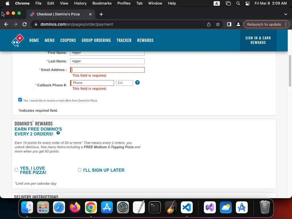Uncheck the receive e-mail offers checkbox

(20, 100)
